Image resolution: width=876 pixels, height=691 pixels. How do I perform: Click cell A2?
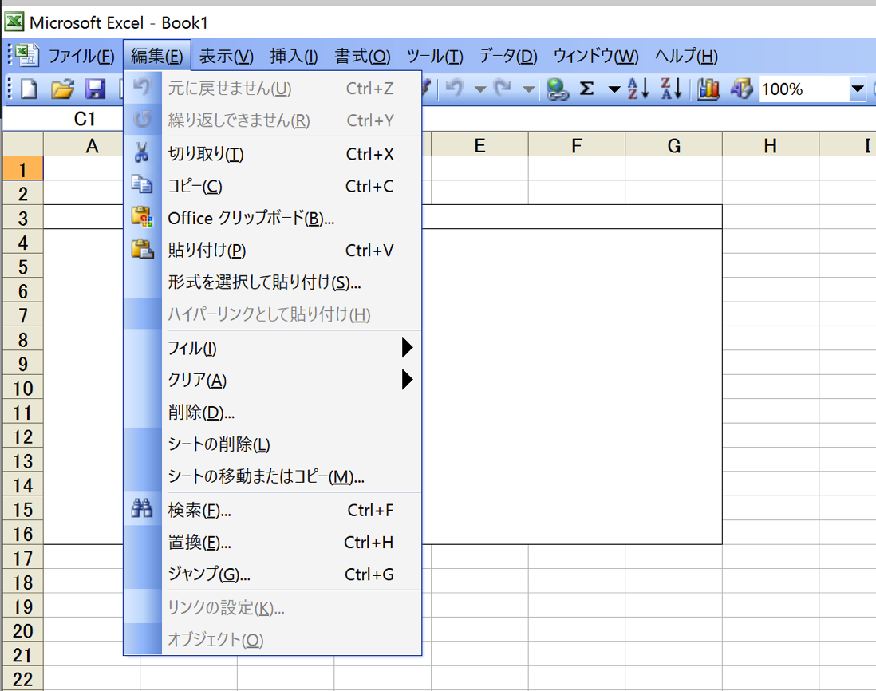point(84,193)
